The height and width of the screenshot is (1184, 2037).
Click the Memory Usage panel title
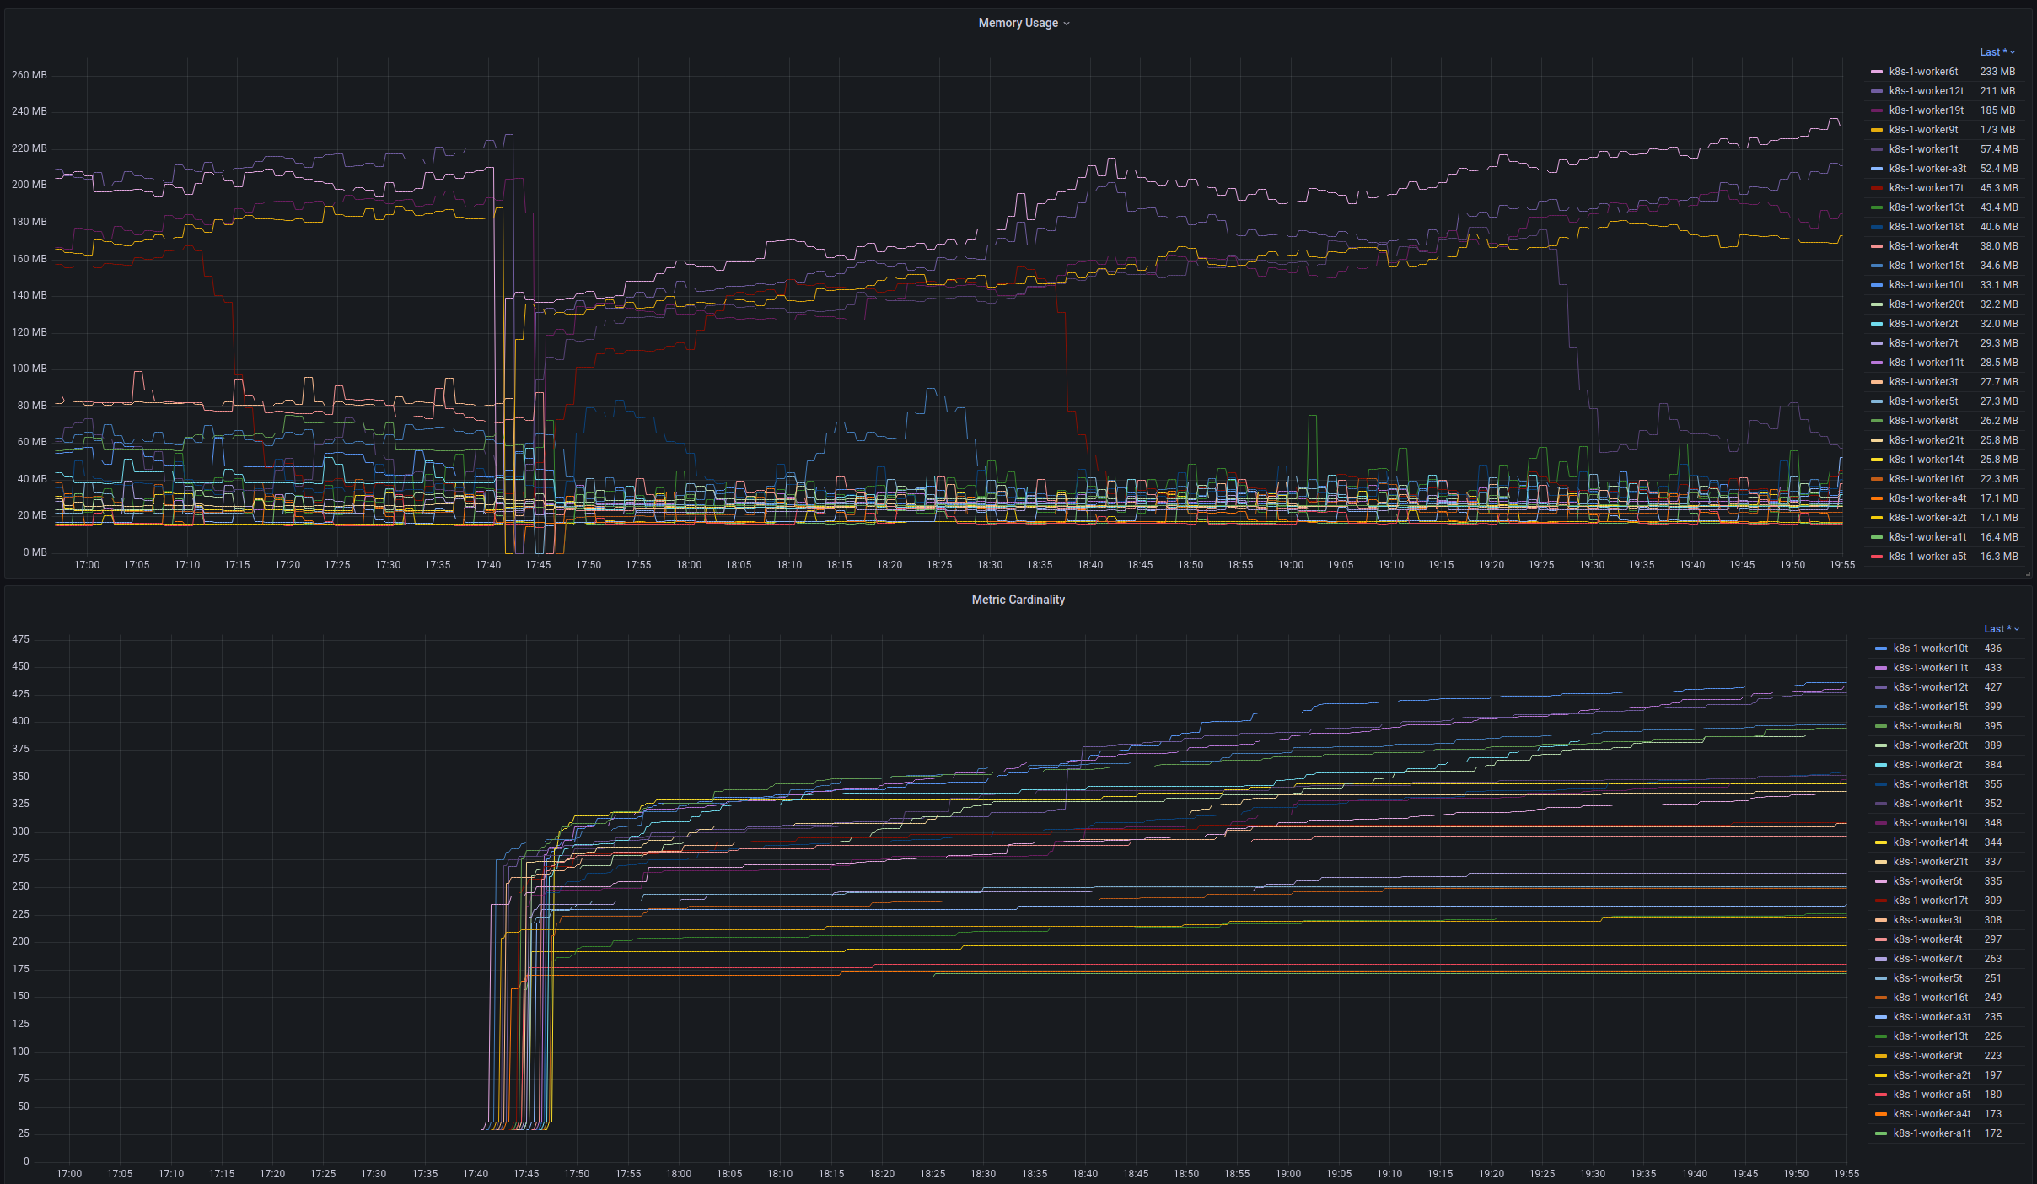(x=1017, y=23)
